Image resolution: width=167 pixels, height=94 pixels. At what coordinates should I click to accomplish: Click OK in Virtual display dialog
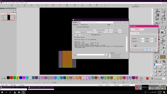click(147, 50)
